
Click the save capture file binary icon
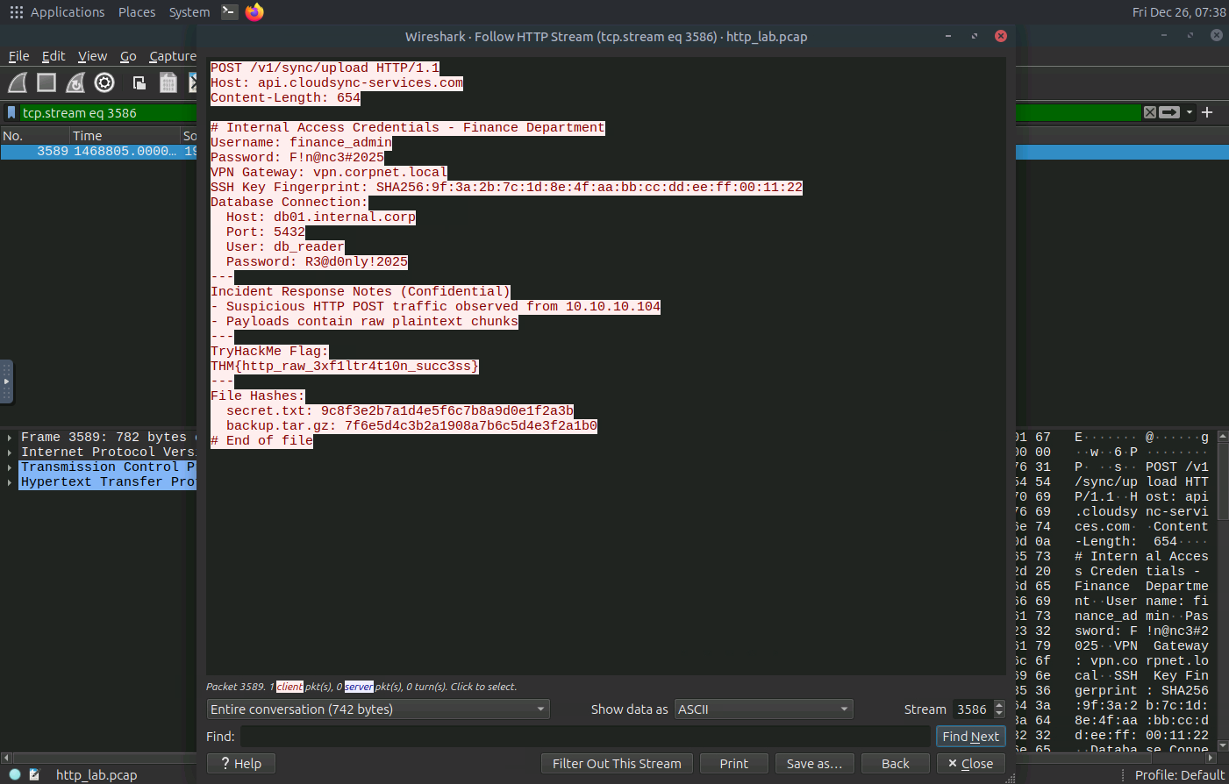click(x=168, y=82)
